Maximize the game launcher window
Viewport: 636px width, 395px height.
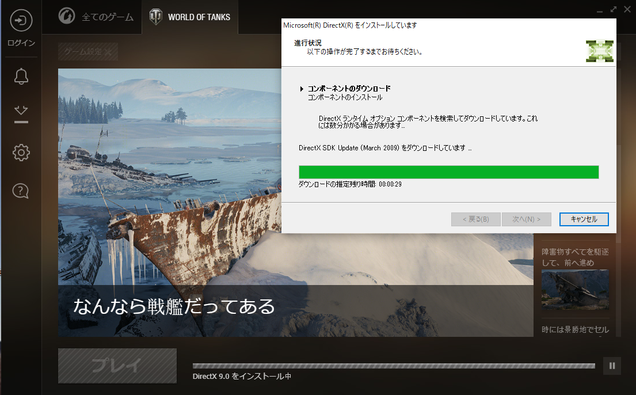(x=614, y=9)
